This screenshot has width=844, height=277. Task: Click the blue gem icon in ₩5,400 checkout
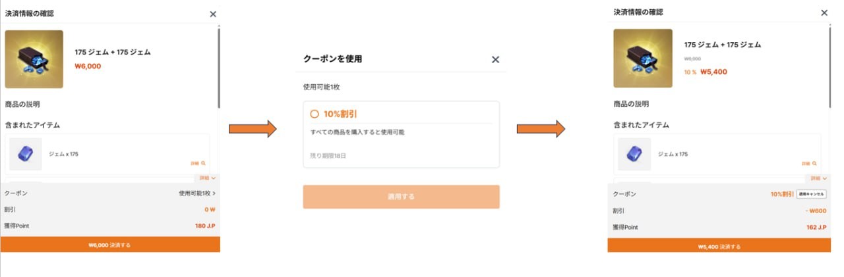click(634, 154)
